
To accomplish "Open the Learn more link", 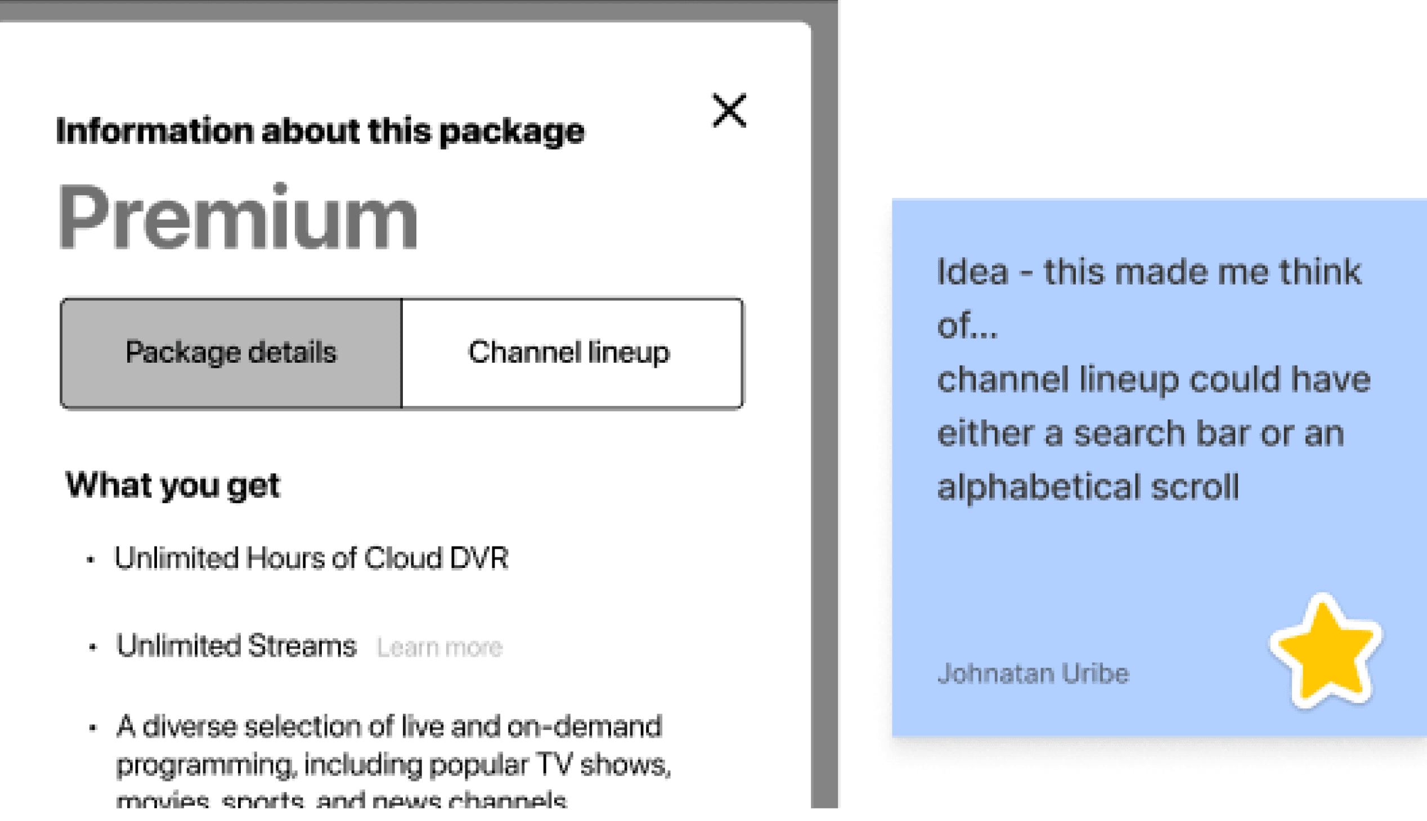I will tap(439, 648).
